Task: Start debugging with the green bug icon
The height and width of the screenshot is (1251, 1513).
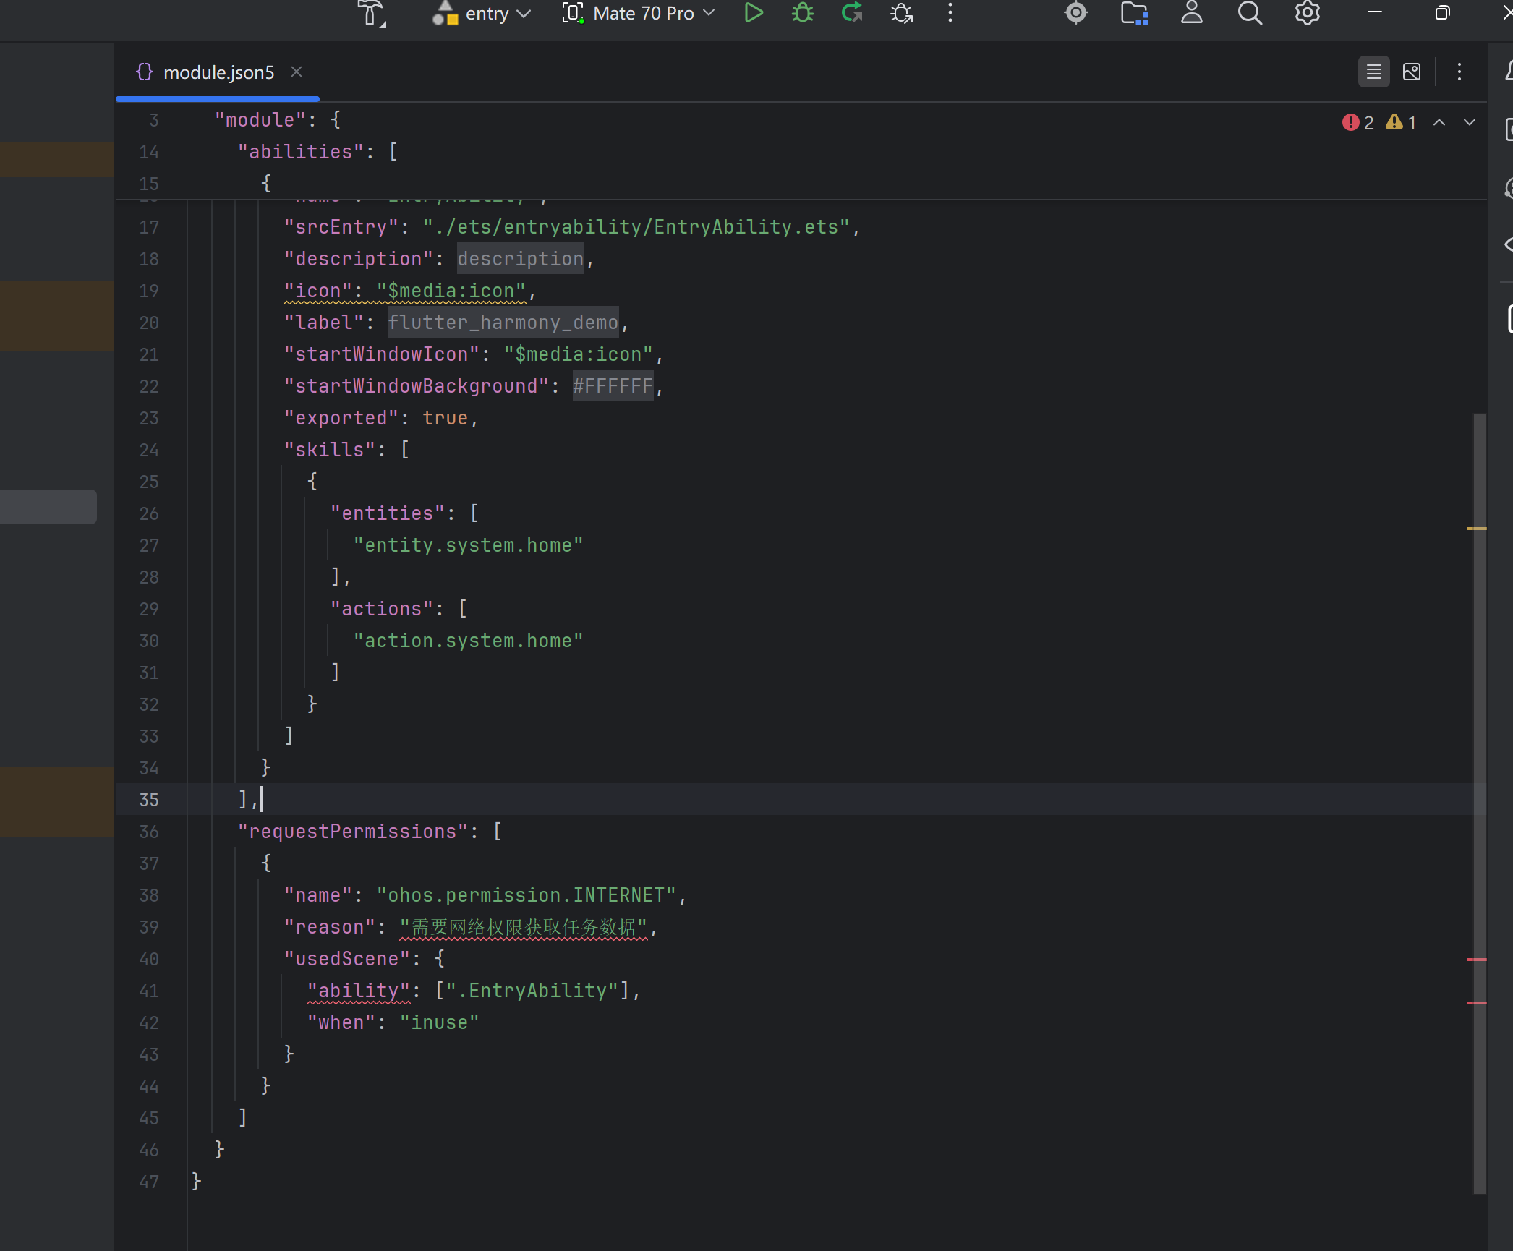Action: (802, 14)
